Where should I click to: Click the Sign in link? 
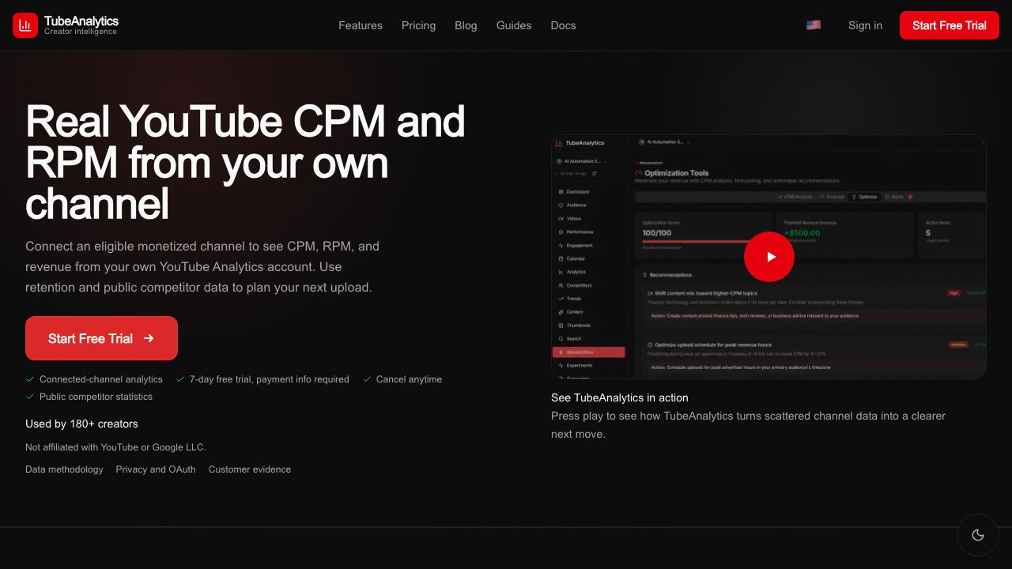tap(865, 25)
